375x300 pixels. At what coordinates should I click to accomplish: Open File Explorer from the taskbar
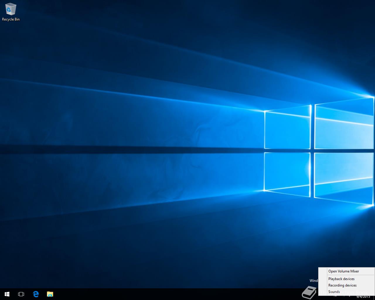(x=50, y=294)
